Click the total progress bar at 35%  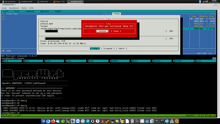pos(106,39)
